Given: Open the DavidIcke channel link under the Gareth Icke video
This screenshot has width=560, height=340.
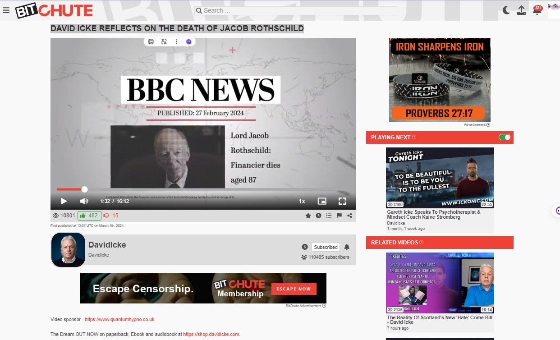Looking at the screenshot, I should coord(396,223).
